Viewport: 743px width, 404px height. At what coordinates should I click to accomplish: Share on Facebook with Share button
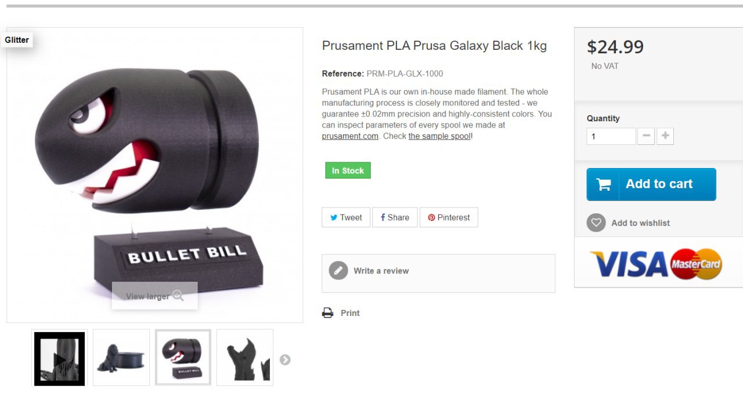pos(395,217)
